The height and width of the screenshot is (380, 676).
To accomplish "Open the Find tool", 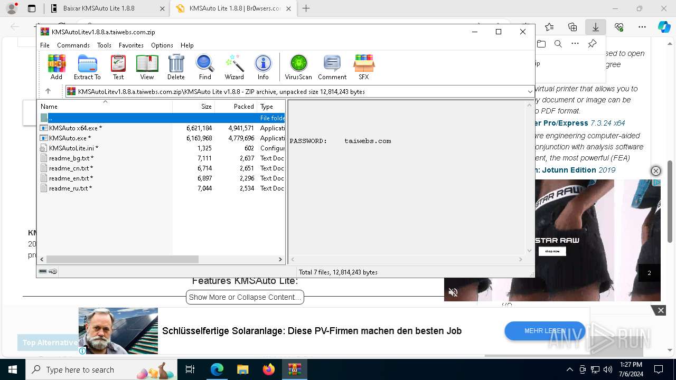I will coord(205,67).
